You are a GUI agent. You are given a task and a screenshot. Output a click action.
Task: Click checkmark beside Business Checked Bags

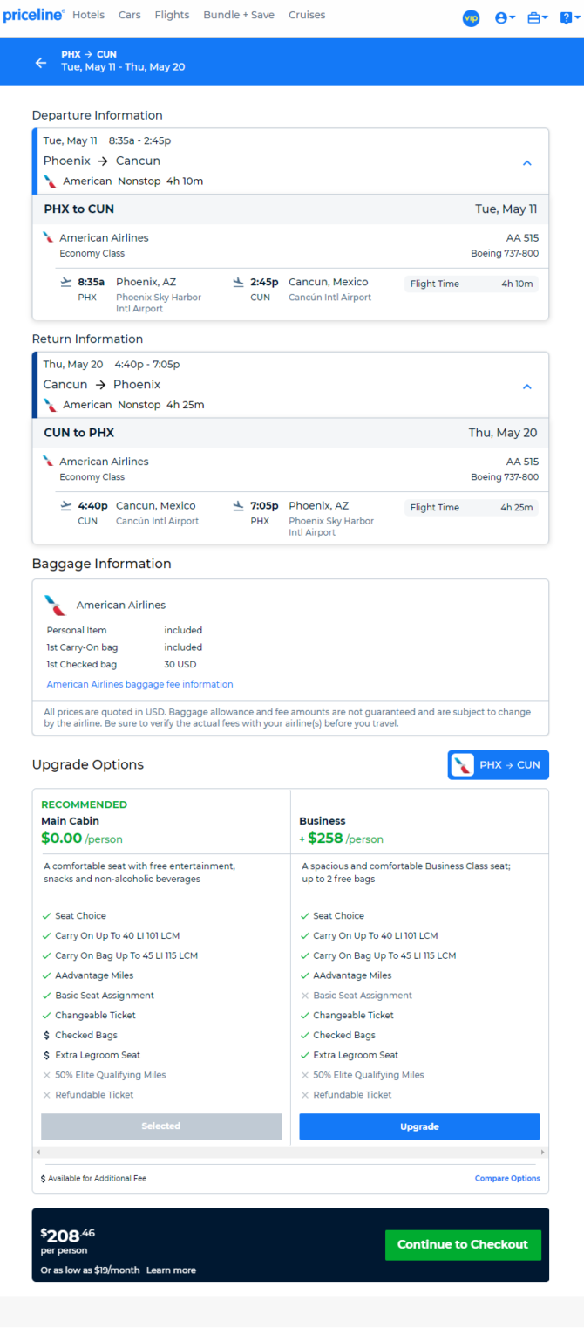(304, 1036)
